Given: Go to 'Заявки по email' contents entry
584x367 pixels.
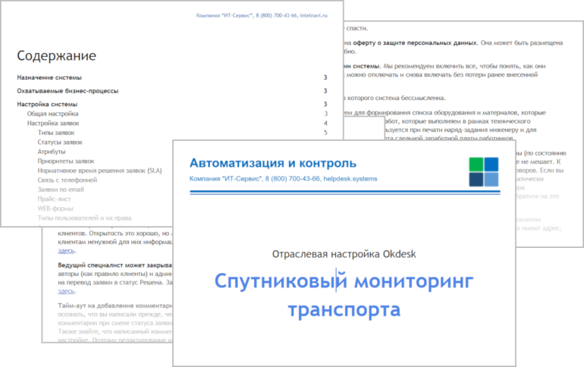Looking at the screenshot, I should 61,190.
